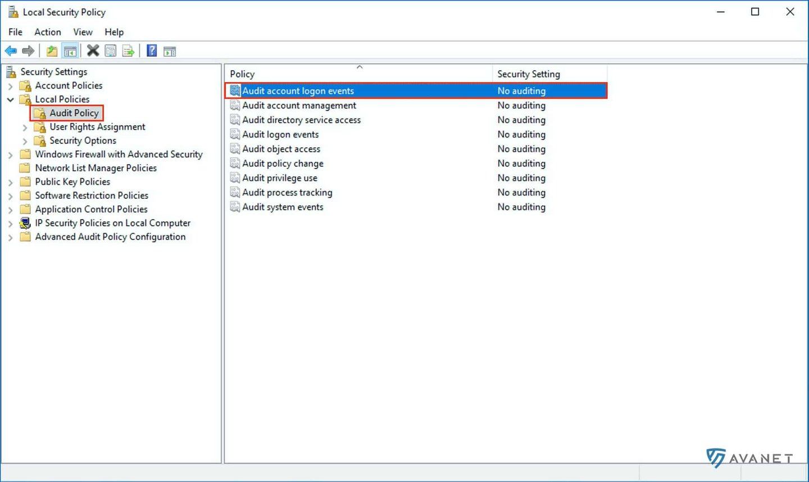
Task: Click the Local Policies folder icon
Action: tap(25, 99)
